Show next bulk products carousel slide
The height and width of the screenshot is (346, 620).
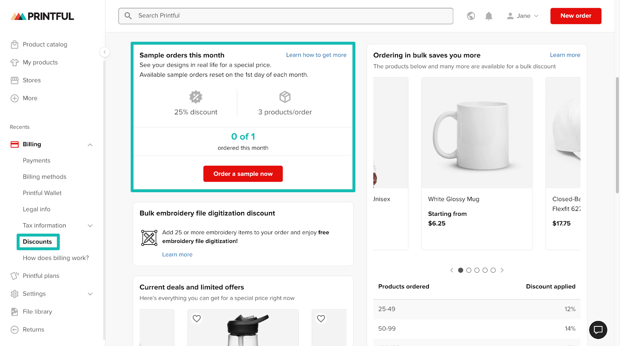[502, 270]
